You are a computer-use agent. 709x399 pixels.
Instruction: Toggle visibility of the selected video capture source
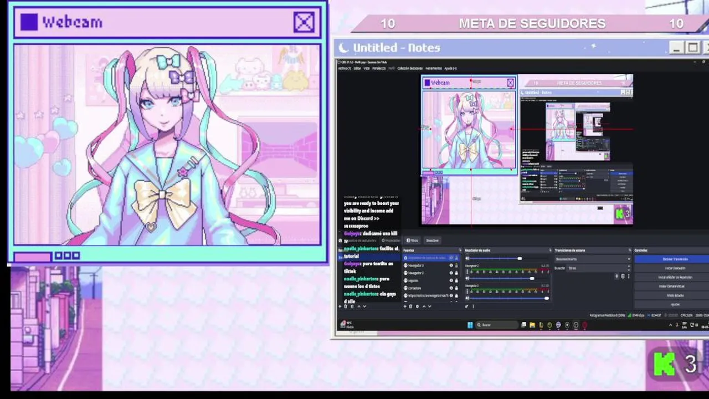coord(451,258)
